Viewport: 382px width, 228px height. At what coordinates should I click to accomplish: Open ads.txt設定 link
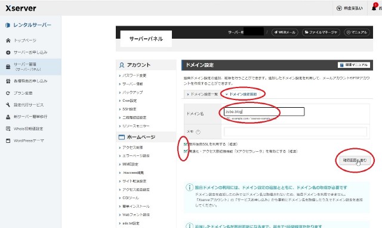coord(131,223)
